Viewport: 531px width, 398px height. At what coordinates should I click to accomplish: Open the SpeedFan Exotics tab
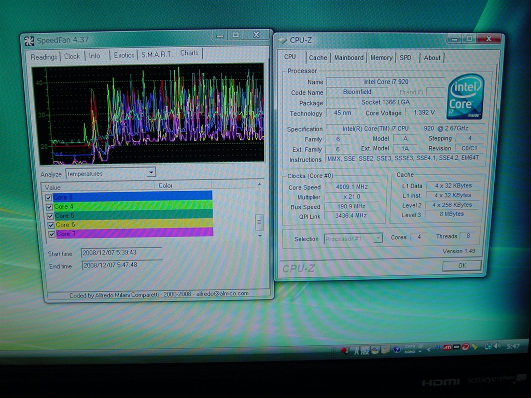[124, 55]
